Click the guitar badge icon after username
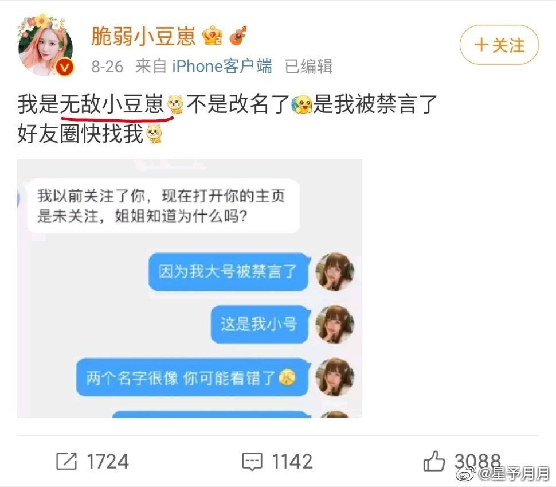The height and width of the screenshot is (487, 556). point(238,35)
